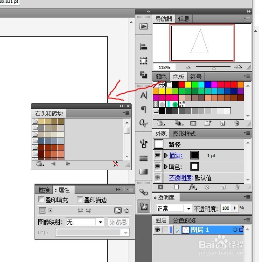Enable 叠印描边 checkbox
This screenshot has height=262, width=259.
(x=80, y=200)
